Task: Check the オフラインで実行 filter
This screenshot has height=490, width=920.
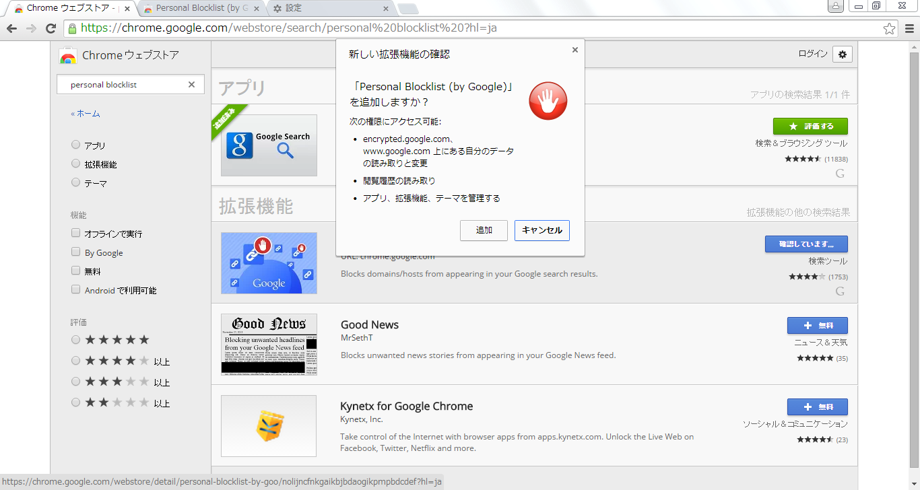Action: tap(76, 233)
